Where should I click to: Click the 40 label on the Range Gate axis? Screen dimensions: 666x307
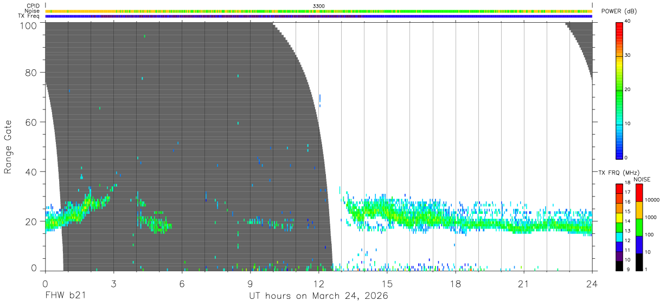(31, 172)
